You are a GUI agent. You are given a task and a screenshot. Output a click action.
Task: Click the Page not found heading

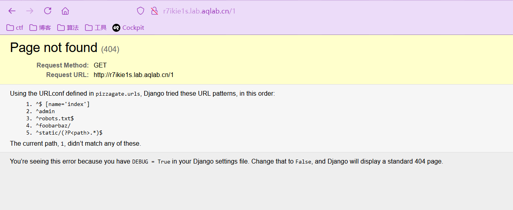(54, 48)
